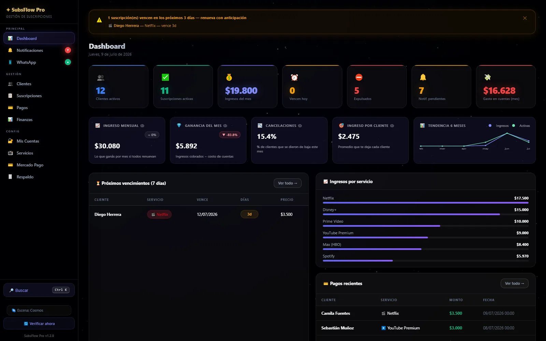Click the green check icon on Suscripciones activas card
Screen dimensions: 546x341
[x=165, y=77]
